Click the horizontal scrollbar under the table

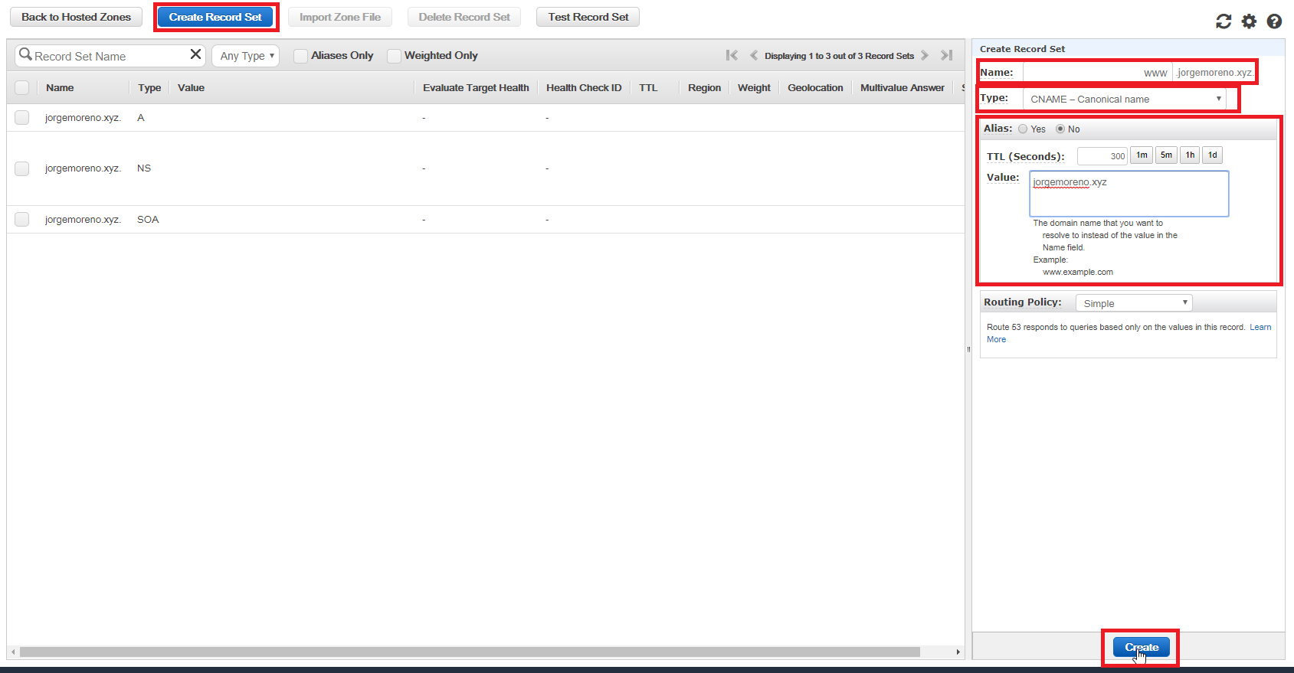pyautogui.click(x=469, y=652)
